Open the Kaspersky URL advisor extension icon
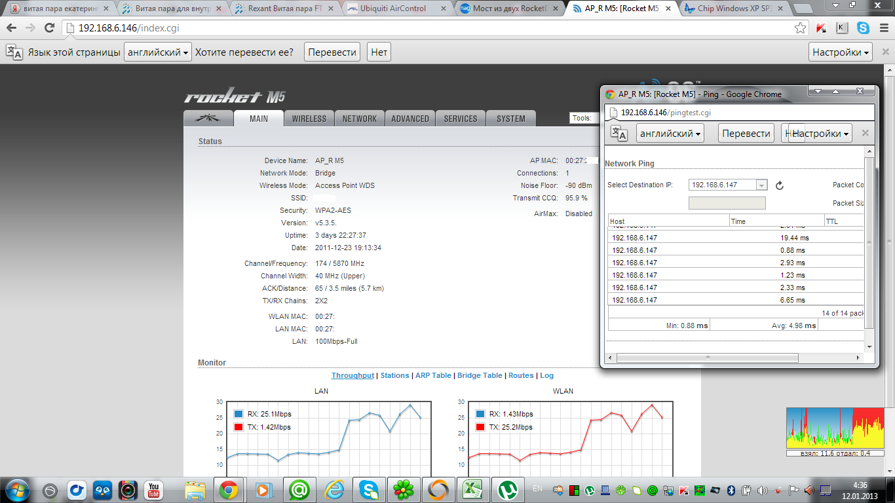This screenshot has width=895, height=503. (x=822, y=28)
